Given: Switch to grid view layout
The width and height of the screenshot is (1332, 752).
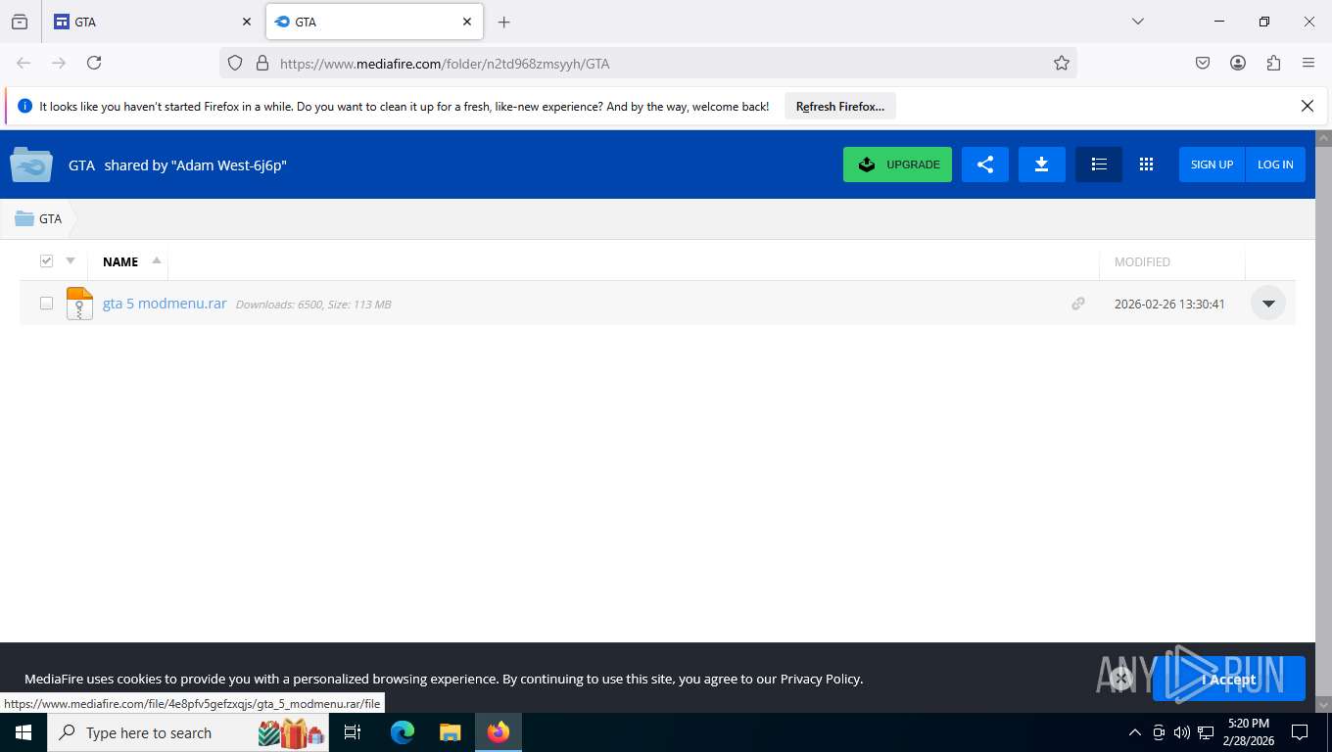Looking at the screenshot, I should click(x=1146, y=164).
